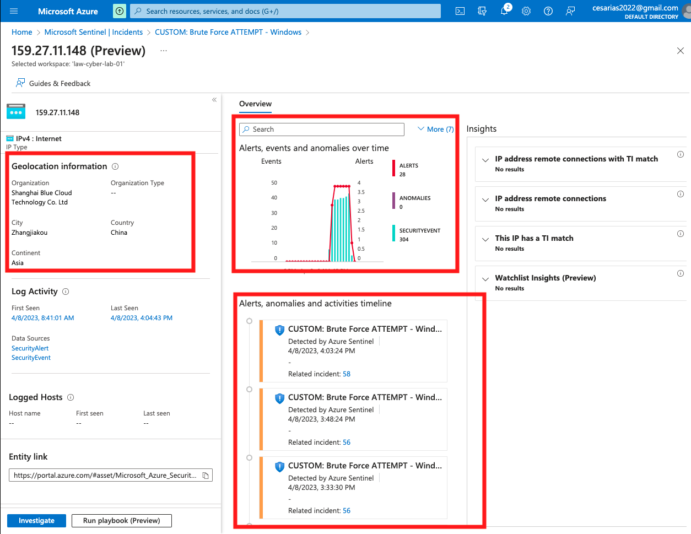Go to Home breadcrumb

point(22,32)
